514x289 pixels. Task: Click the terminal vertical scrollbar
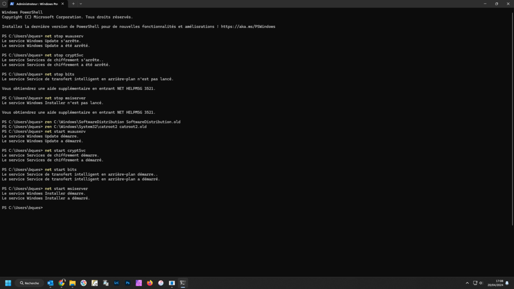point(512,119)
